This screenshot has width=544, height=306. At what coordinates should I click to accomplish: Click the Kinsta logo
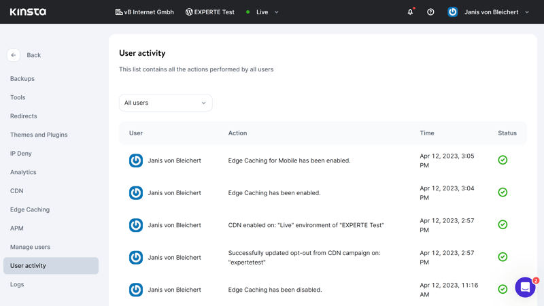click(28, 12)
